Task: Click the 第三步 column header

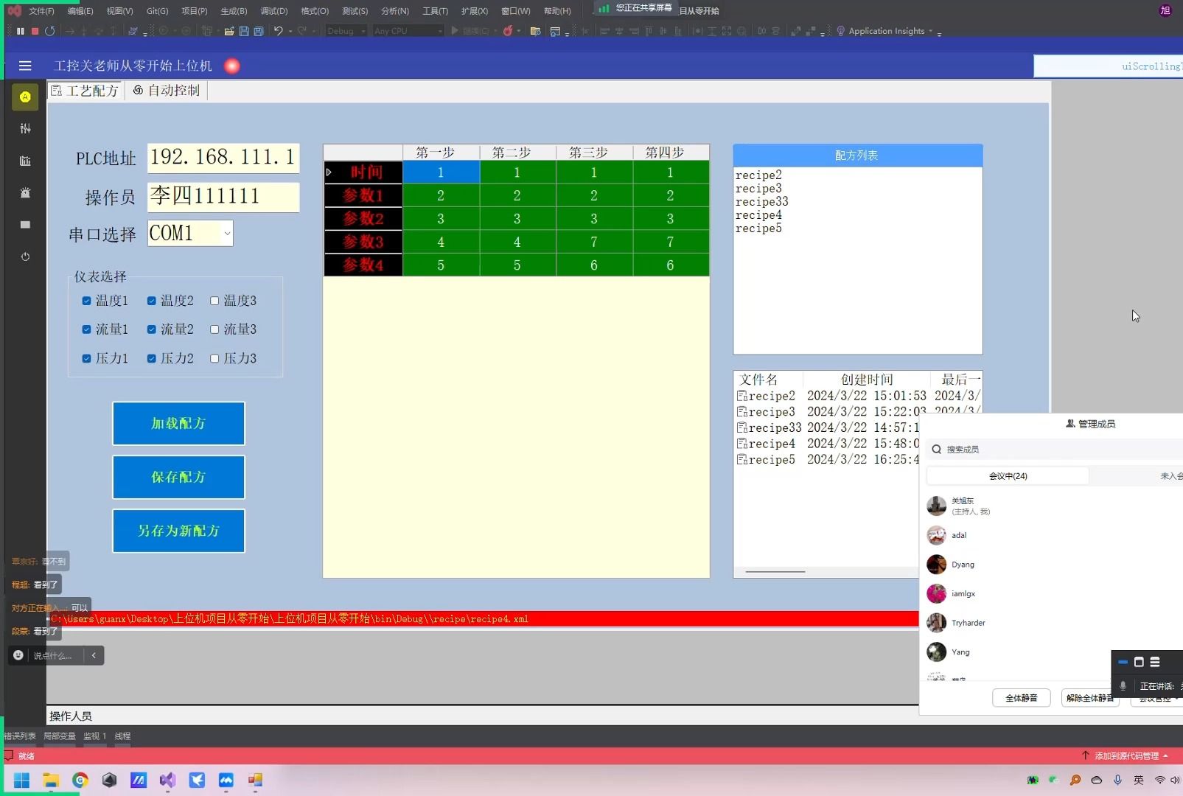Action: (594, 153)
